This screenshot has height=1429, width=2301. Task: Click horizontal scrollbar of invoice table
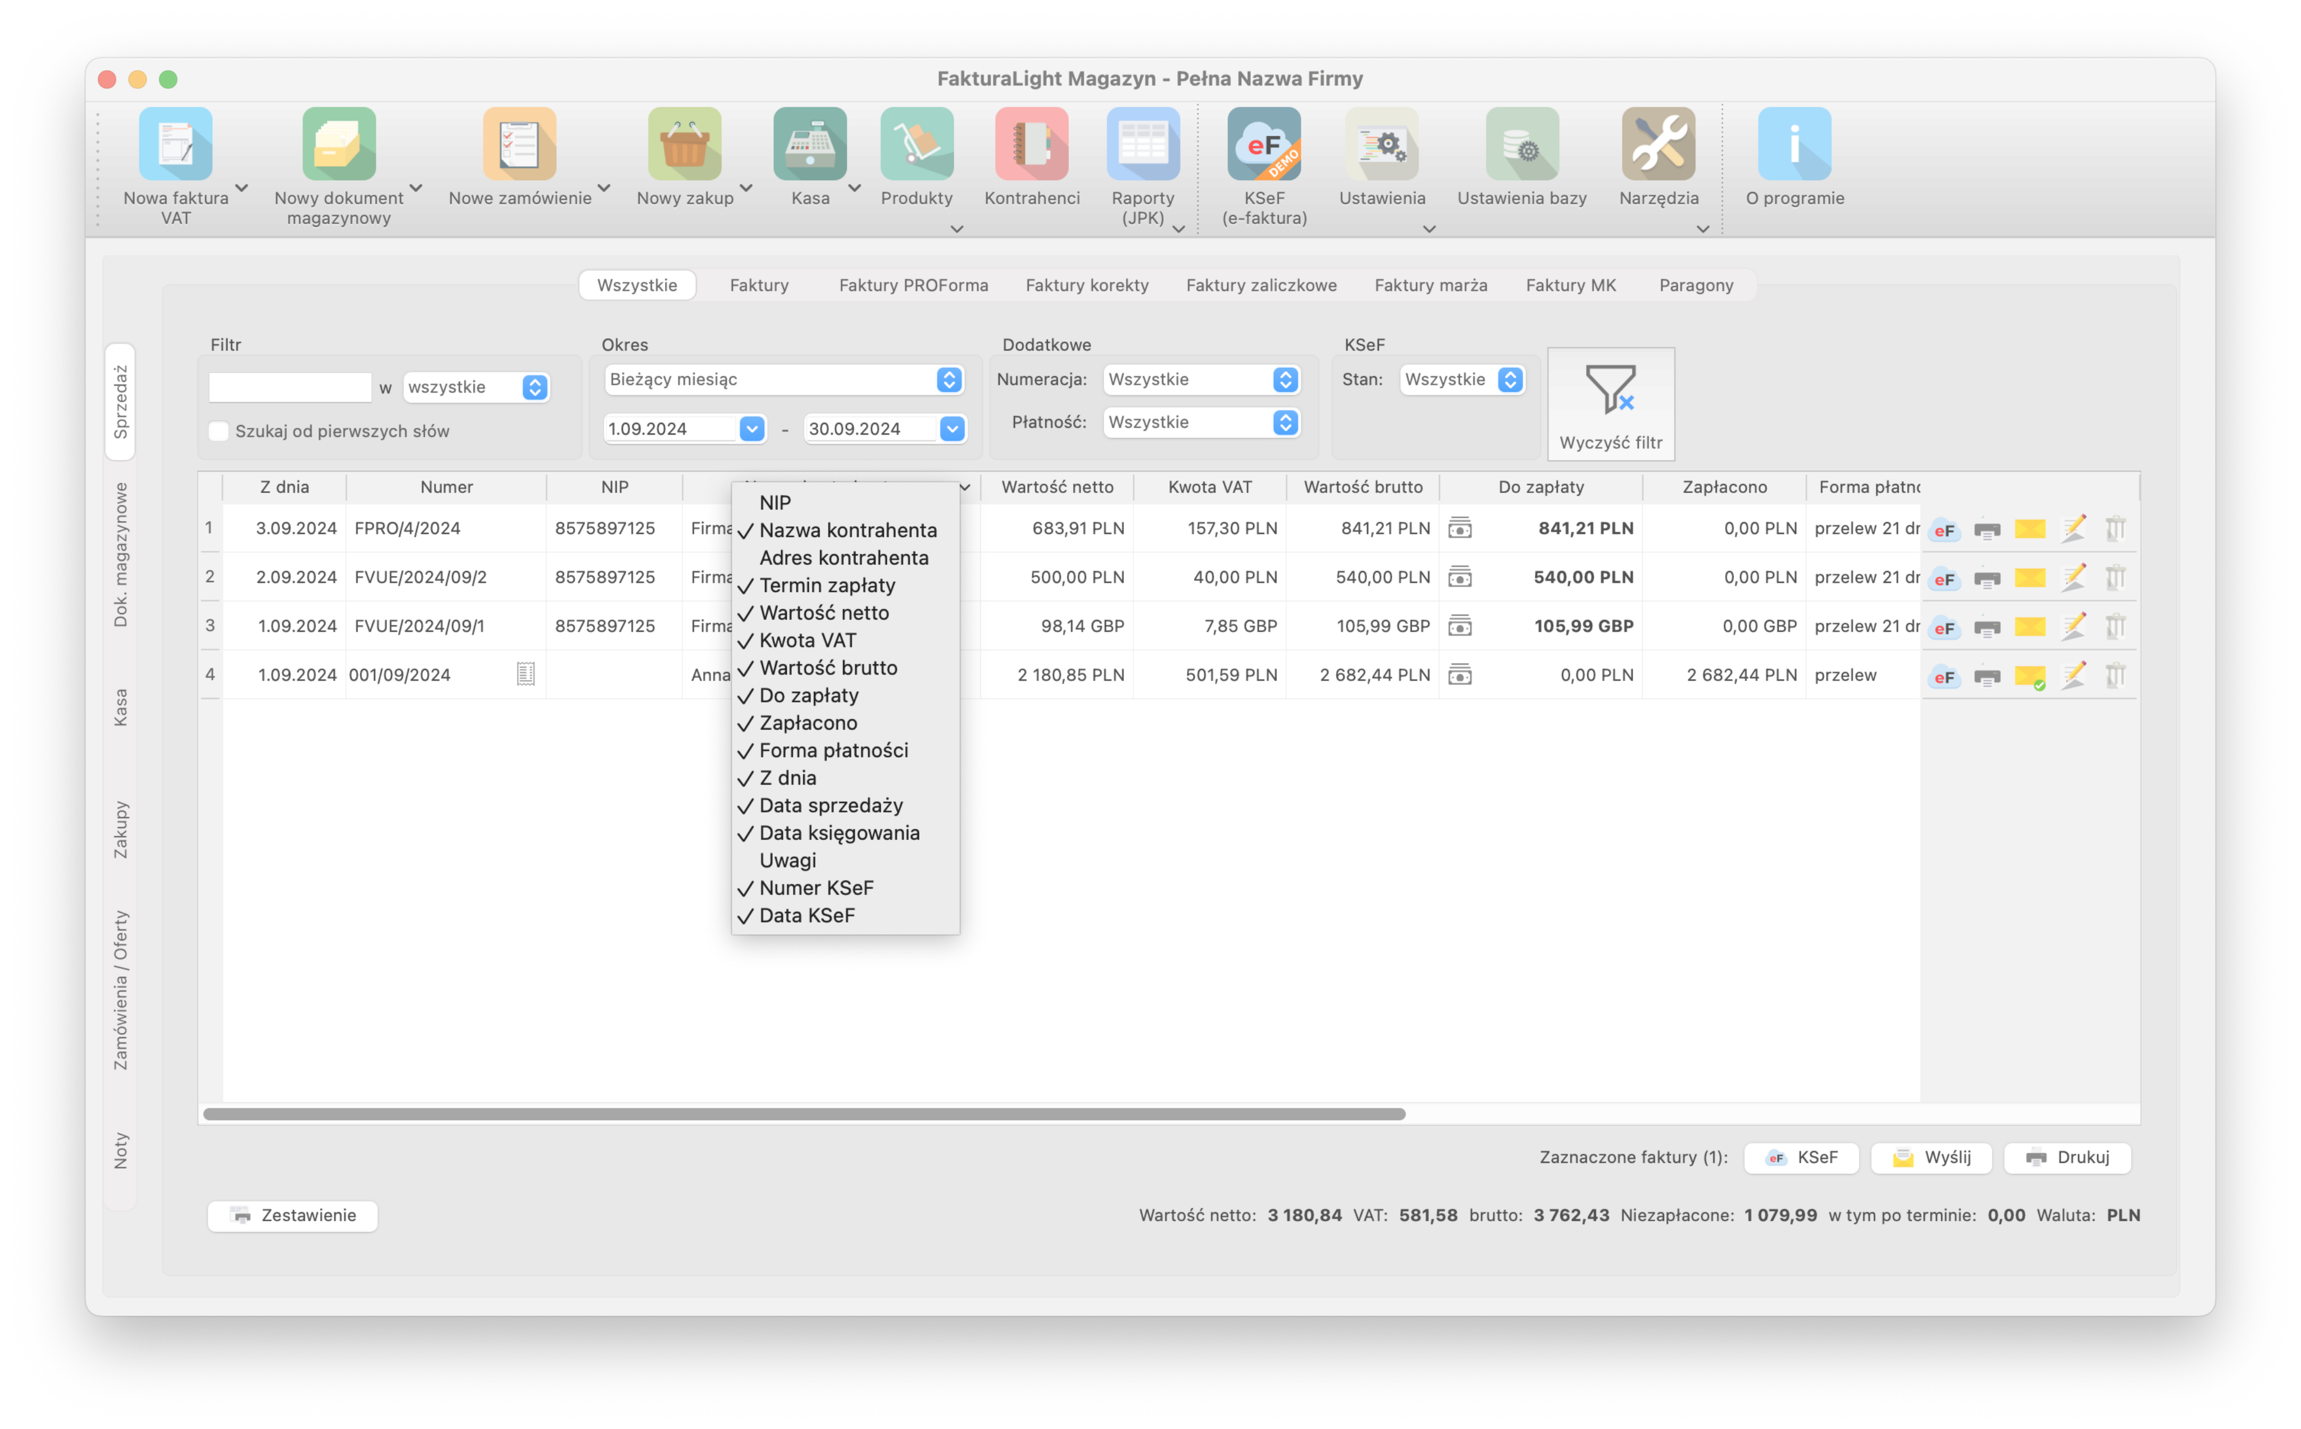click(804, 1113)
